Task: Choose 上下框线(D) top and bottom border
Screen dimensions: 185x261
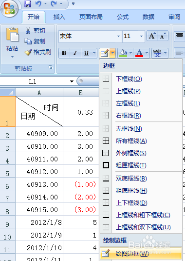Action: click(x=141, y=203)
